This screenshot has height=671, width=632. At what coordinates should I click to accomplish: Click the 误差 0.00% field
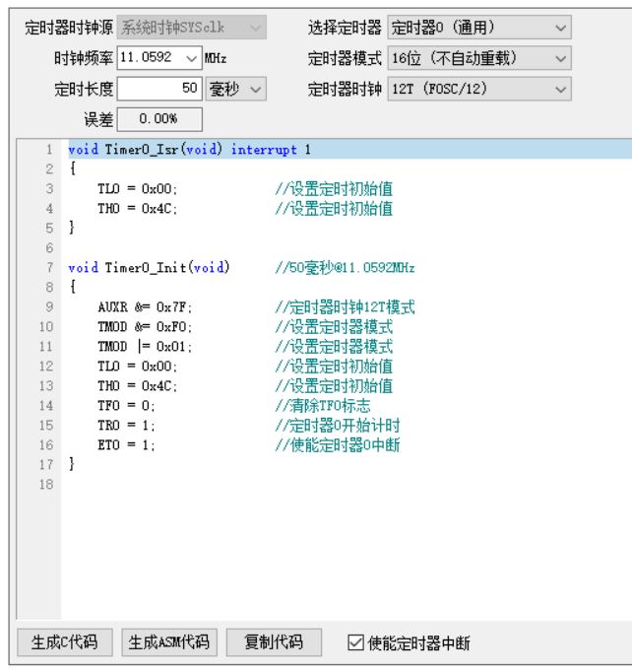click(159, 119)
